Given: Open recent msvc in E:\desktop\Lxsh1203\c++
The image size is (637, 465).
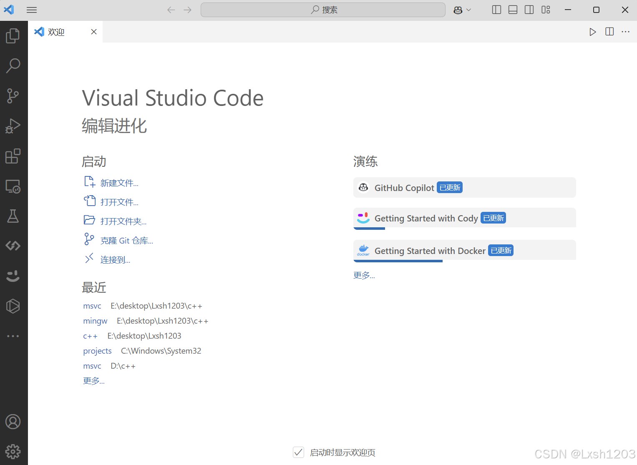Looking at the screenshot, I should point(92,306).
